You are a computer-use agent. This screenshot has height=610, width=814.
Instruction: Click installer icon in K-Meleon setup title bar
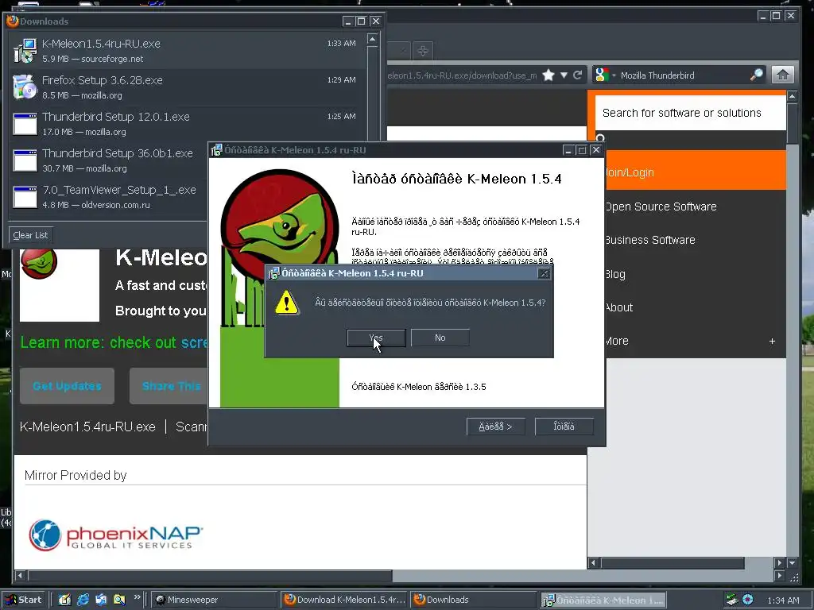[x=217, y=150]
